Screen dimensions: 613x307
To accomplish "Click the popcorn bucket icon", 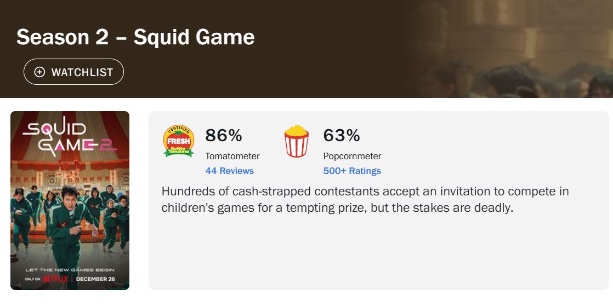I will (296, 141).
